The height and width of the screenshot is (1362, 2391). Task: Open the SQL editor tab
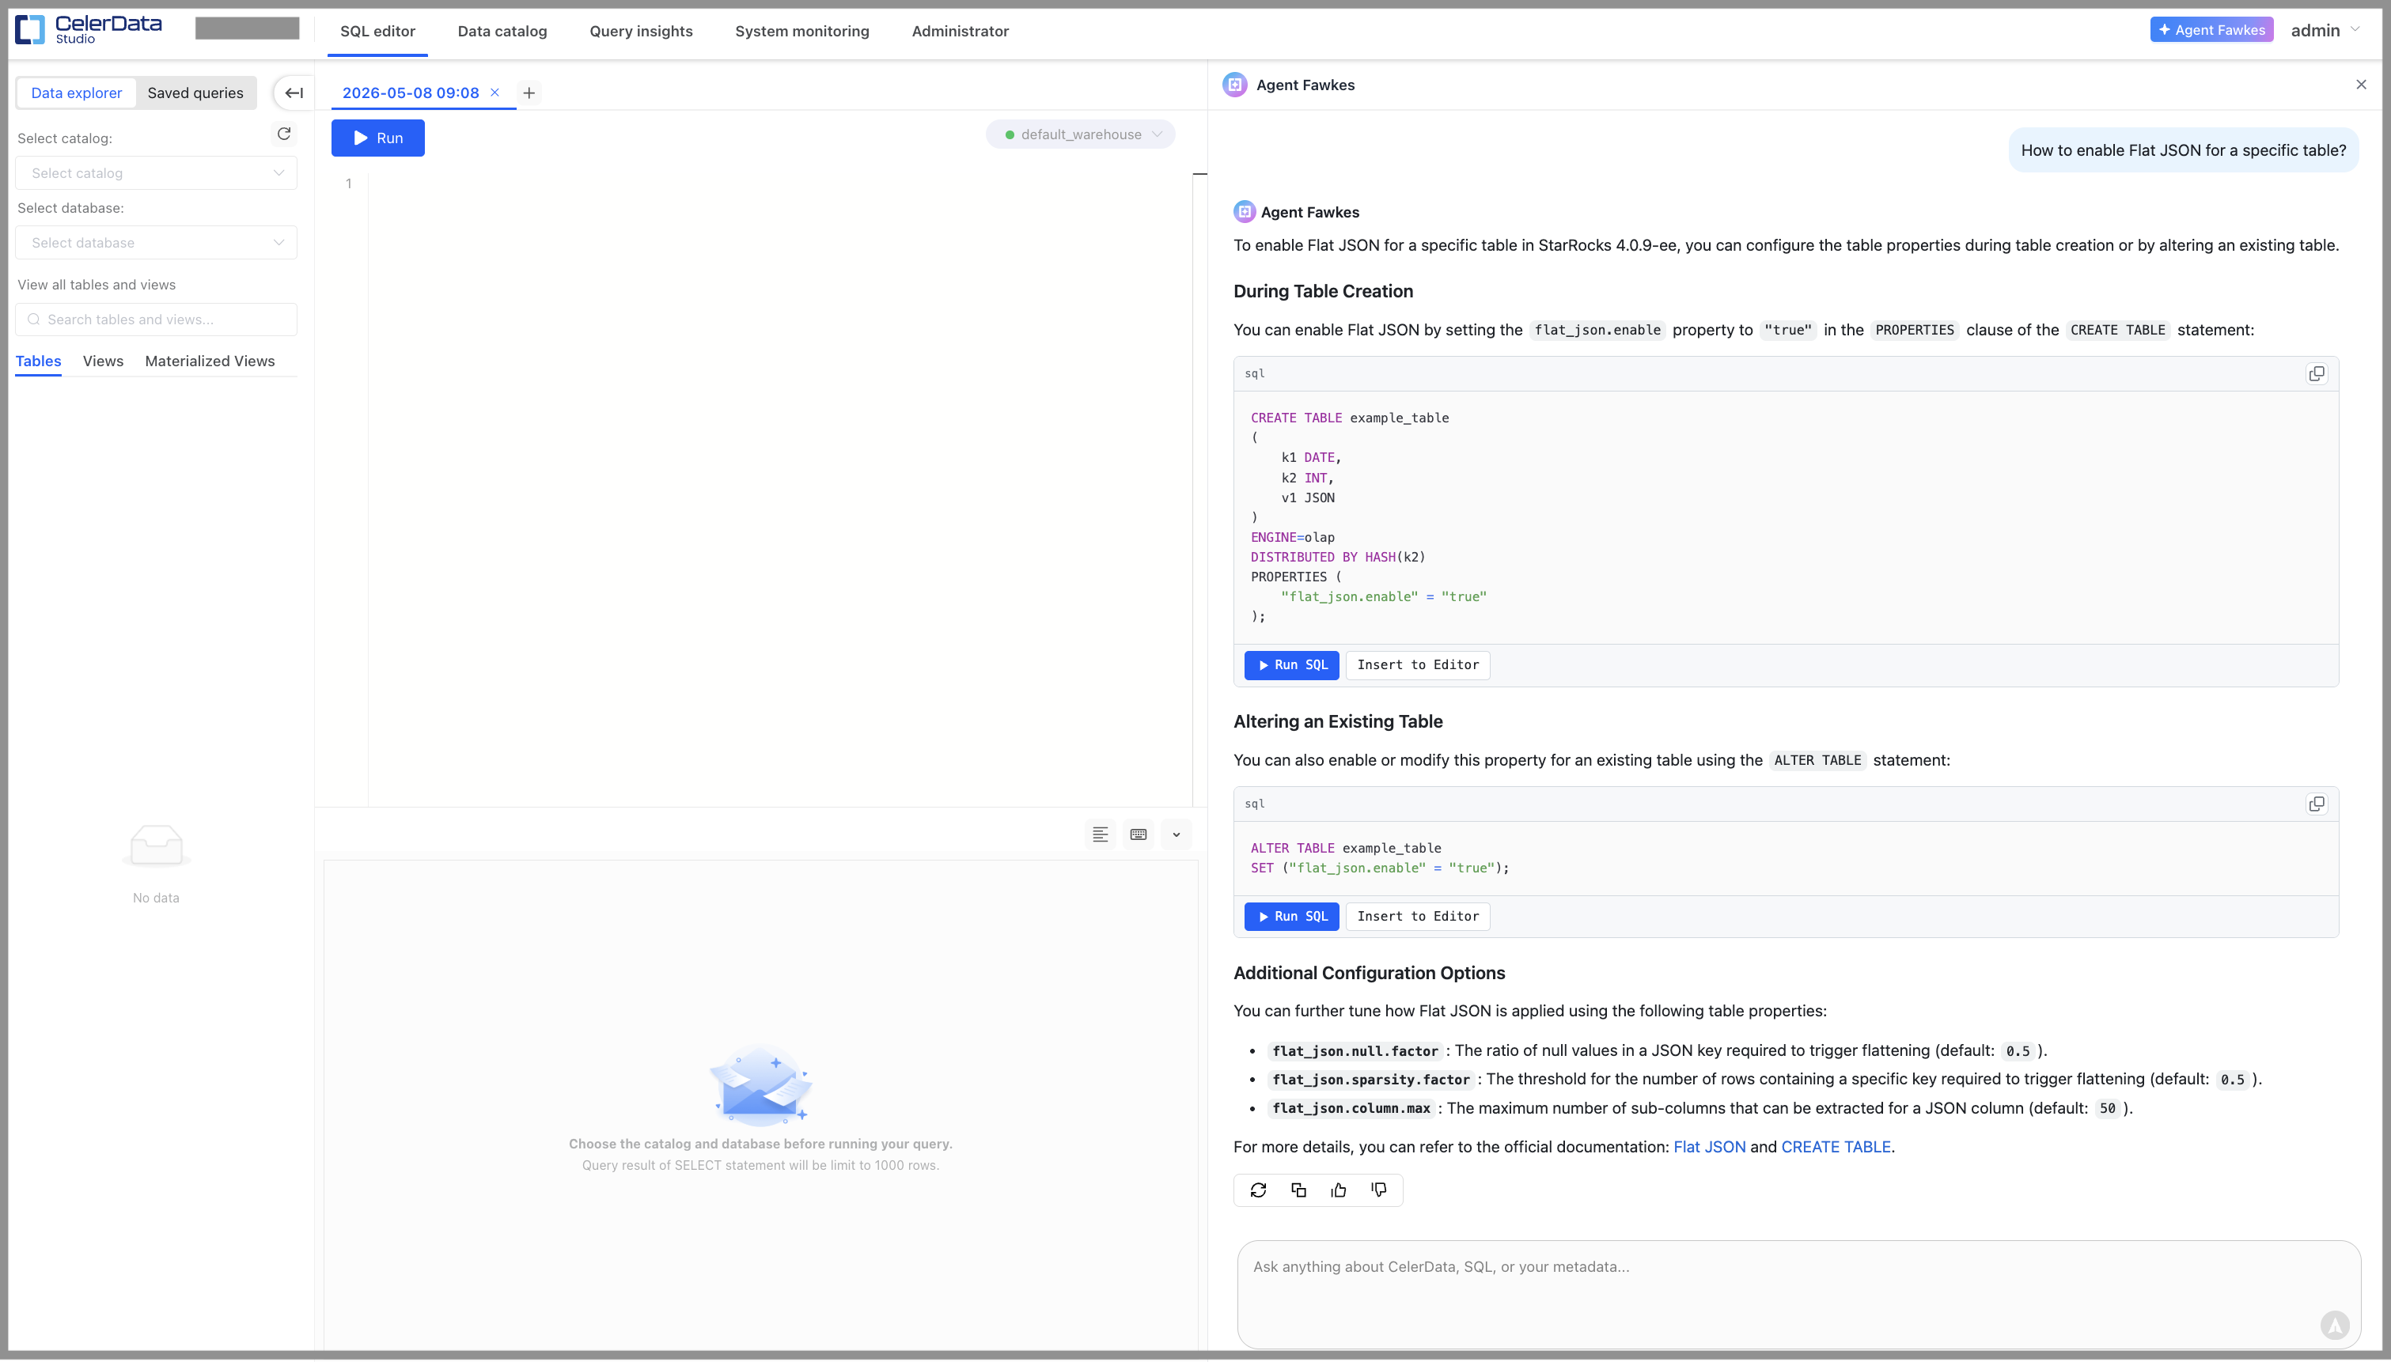(378, 31)
